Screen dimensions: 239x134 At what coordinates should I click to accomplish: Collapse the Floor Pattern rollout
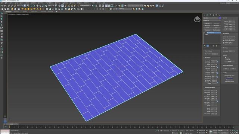pos(208,51)
